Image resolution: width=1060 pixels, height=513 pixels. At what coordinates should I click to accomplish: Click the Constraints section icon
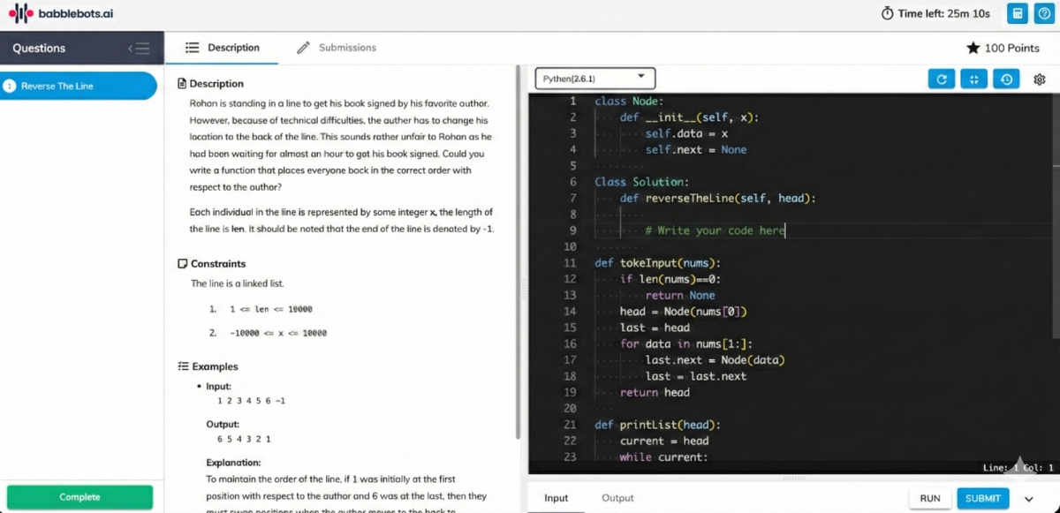click(x=183, y=263)
